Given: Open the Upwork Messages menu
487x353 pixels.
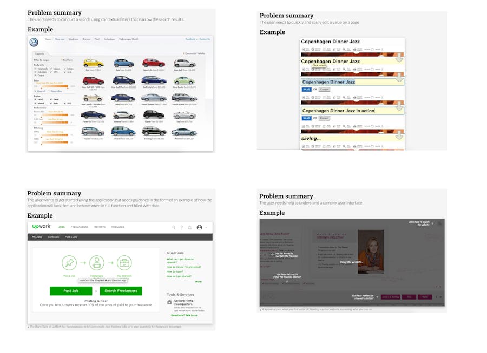Looking at the screenshot, I should tap(118, 227).
